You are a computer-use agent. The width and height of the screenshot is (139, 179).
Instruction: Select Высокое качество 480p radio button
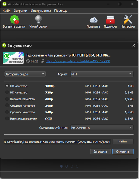(x=7, y=99)
